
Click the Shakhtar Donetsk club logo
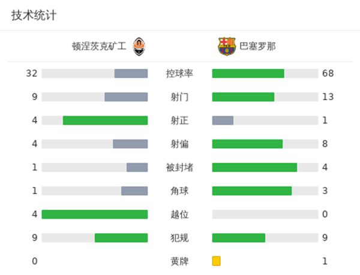(139, 46)
